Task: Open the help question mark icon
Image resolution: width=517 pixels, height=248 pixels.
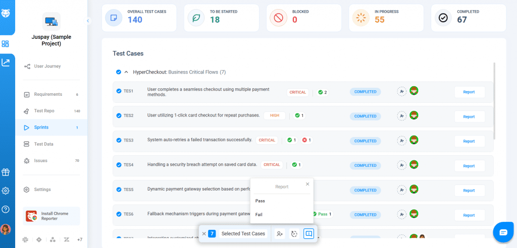Action: tap(6, 209)
